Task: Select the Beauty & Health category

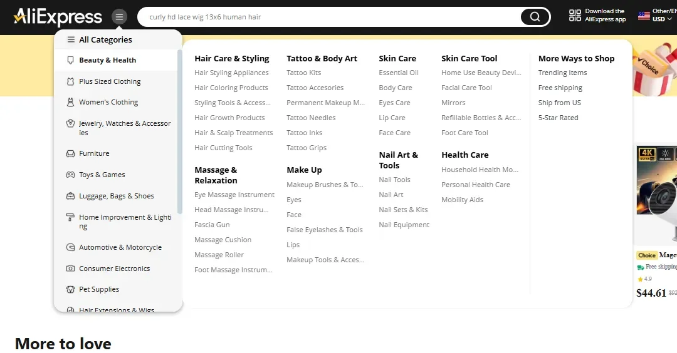Action: point(107,60)
